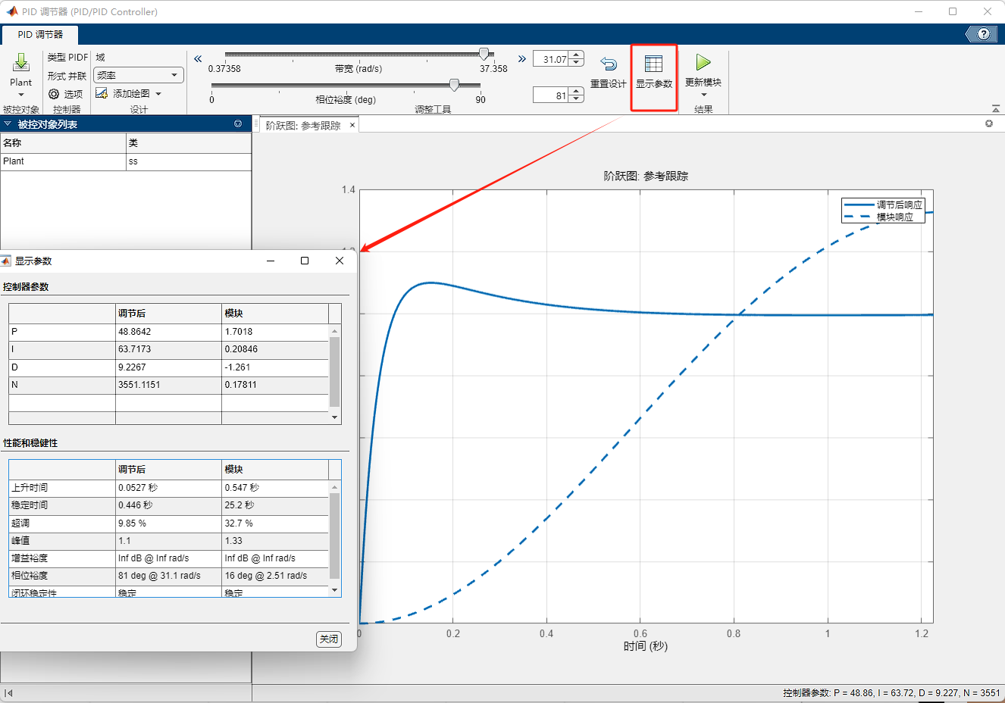1005x703 pixels.
Task: Click the 类型 PIDF controller type
Action: pos(67,58)
